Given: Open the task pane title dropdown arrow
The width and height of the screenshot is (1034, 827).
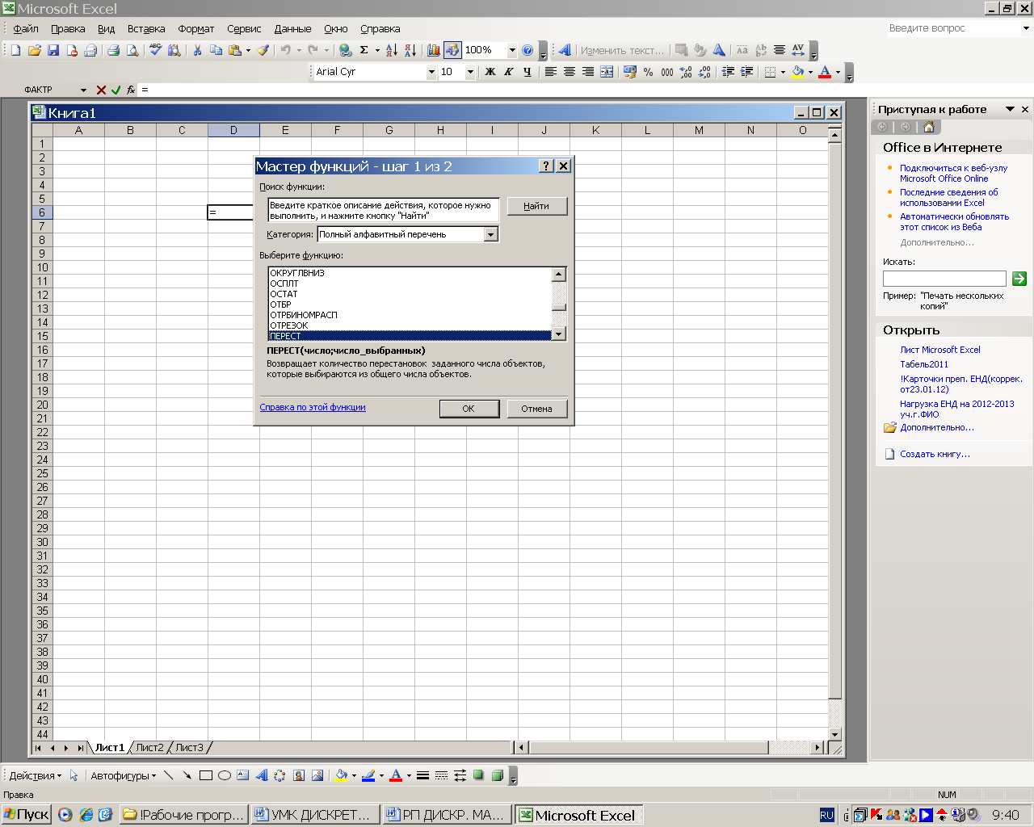Looking at the screenshot, I should pos(1010,109).
